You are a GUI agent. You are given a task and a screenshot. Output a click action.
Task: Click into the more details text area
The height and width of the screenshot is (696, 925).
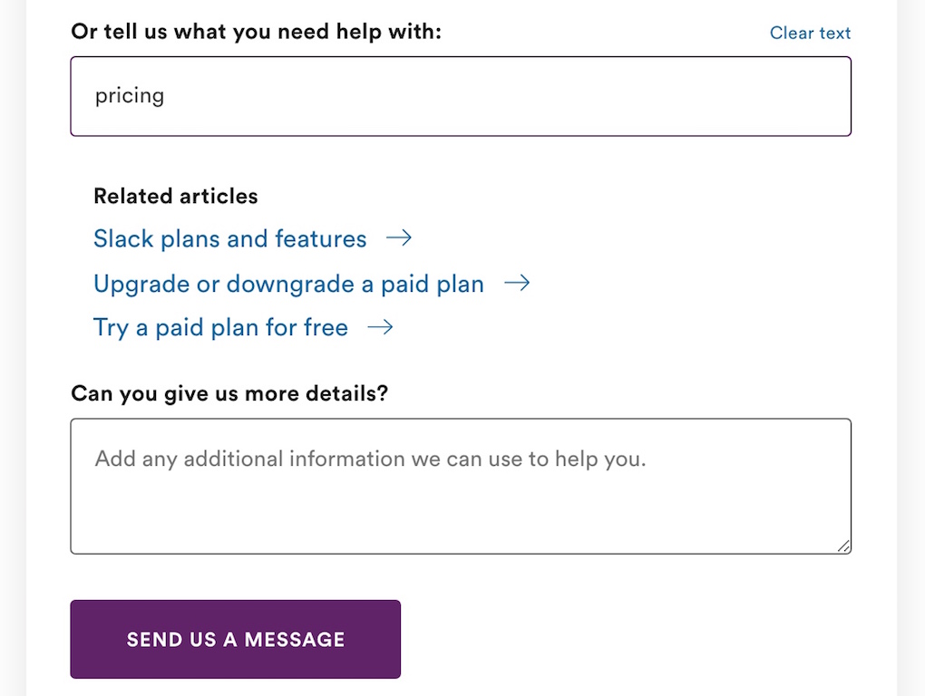461,486
